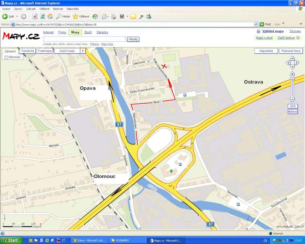This screenshot has height=244, width=305.
Task: Enable the Stínování checkbox
Action: tap(6, 57)
